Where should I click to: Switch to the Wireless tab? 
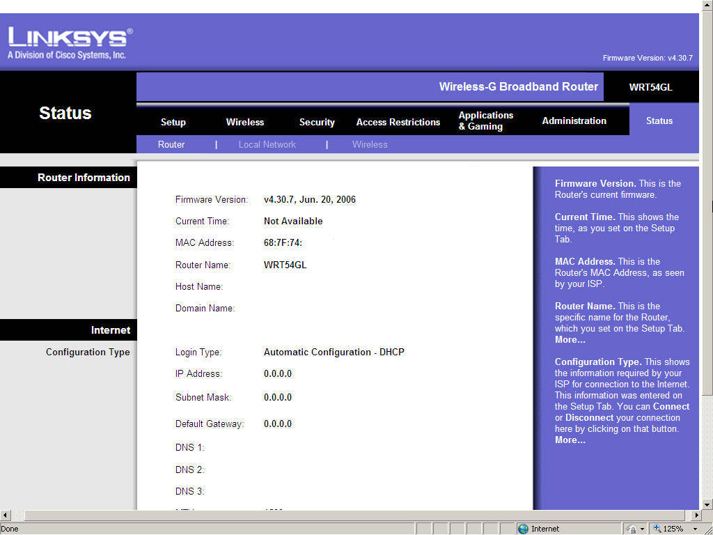[x=245, y=122]
